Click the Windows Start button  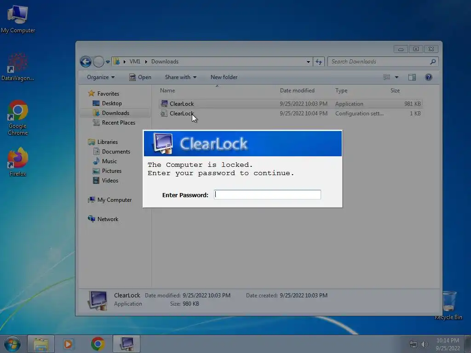12,344
